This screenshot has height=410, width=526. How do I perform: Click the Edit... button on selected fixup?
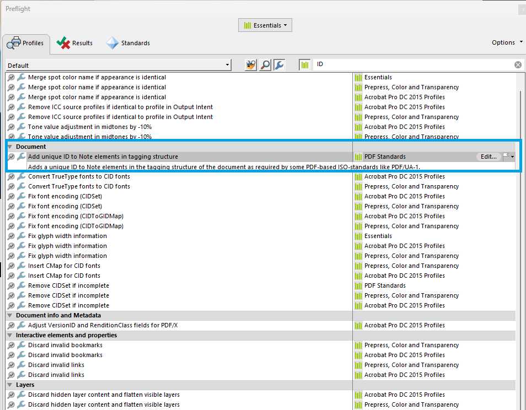click(489, 157)
